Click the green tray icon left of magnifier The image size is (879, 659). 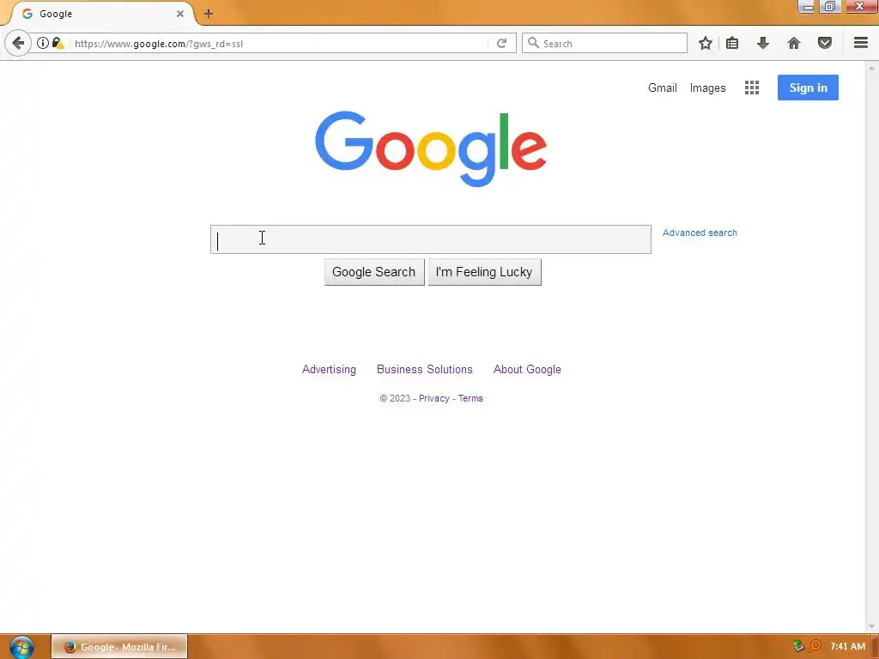click(799, 646)
